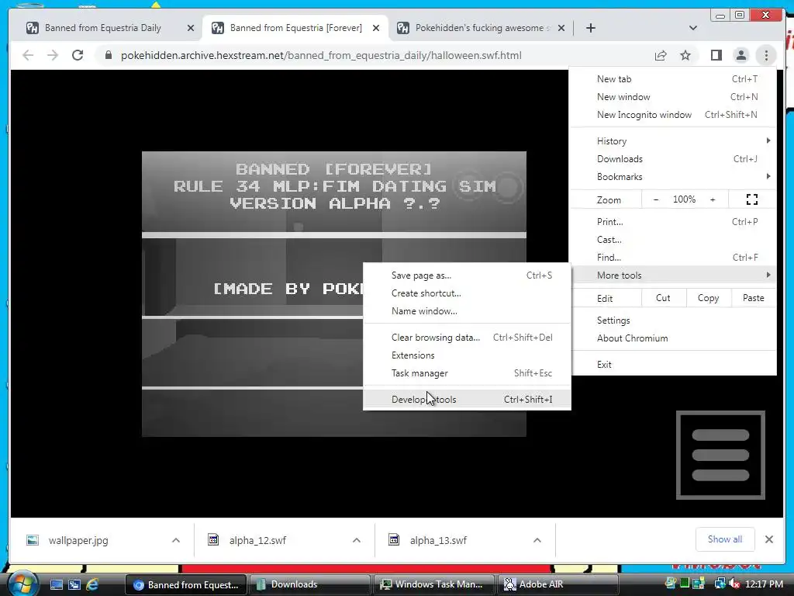Enter fullscreen via the zoom row icon
The image size is (794, 596).
click(x=752, y=199)
